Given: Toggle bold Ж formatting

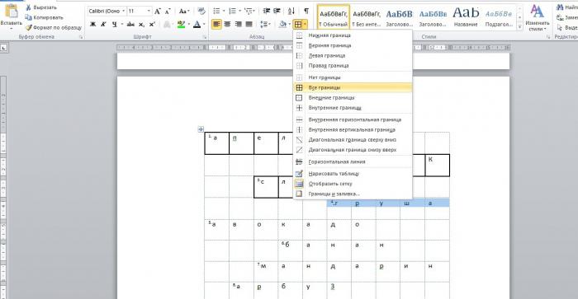Looking at the screenshot, I should coord(92,24).
